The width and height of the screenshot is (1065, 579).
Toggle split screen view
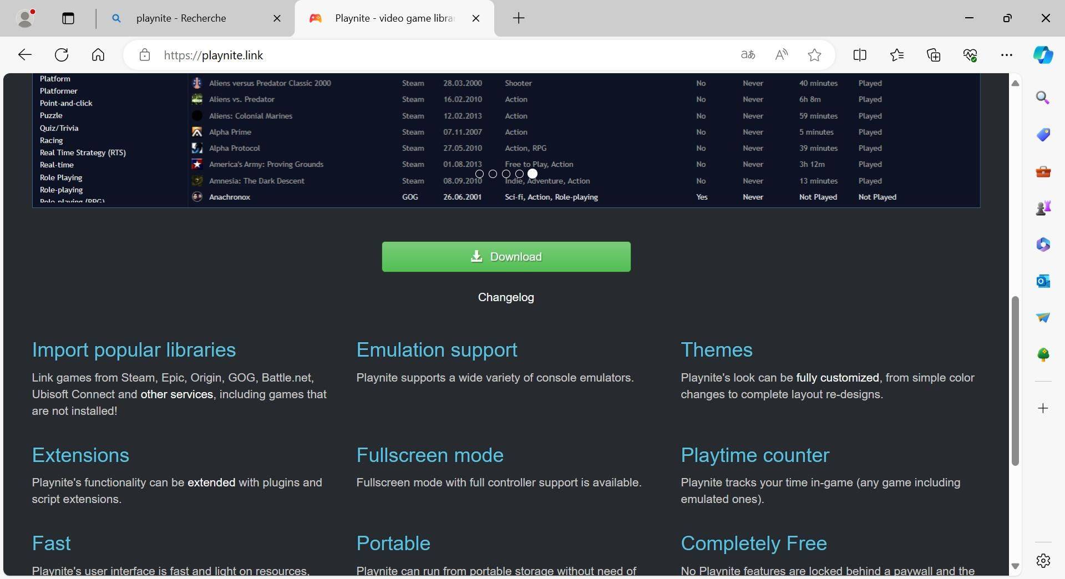click(x=860, y=55)
